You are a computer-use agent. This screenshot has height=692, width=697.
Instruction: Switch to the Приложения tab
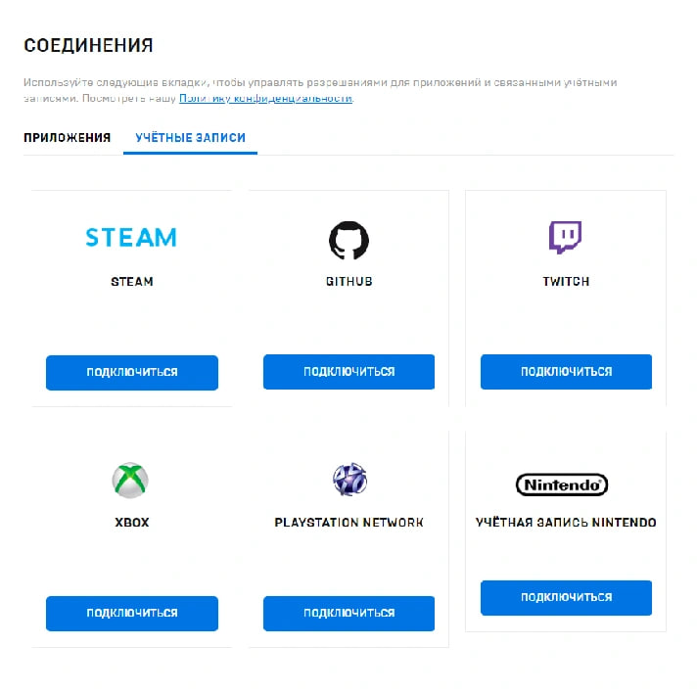pos(68,138)
